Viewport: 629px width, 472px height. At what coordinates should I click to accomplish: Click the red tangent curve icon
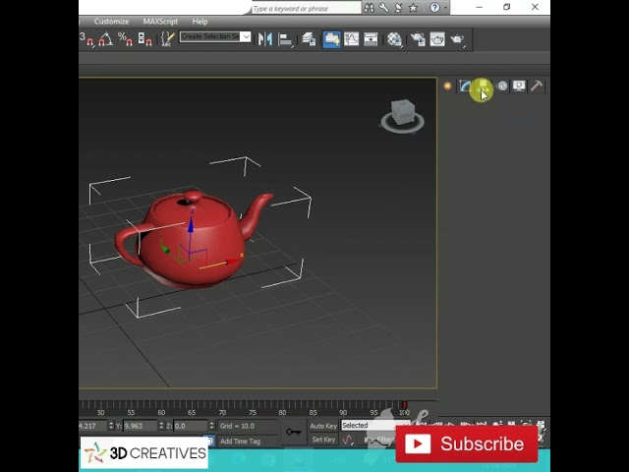348,440
